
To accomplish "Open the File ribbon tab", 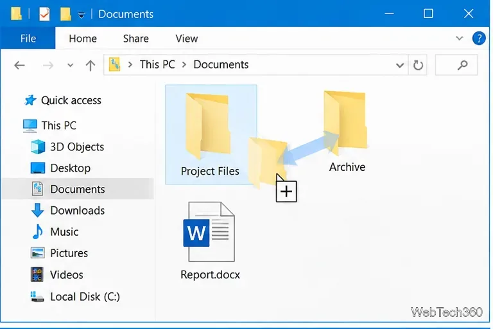I will pyautogui.click(x=28, y=39).
